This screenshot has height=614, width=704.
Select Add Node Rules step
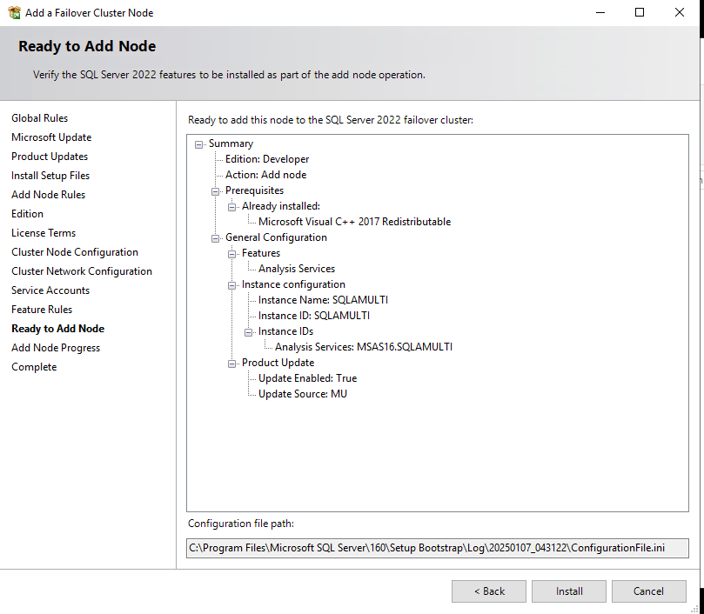[48, 195]
